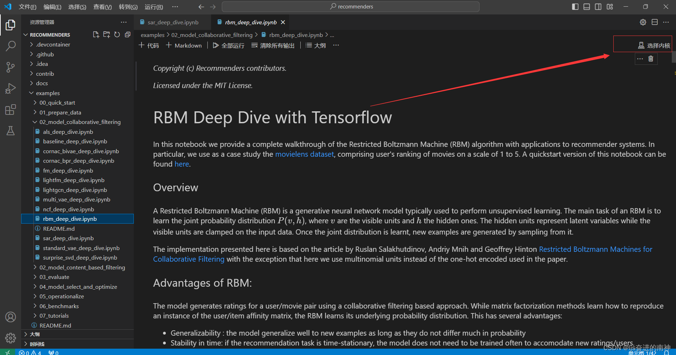The image size is (676, 355).
Task: Open customize layout button
Action: pyautogui.click(x=610, y=7)
